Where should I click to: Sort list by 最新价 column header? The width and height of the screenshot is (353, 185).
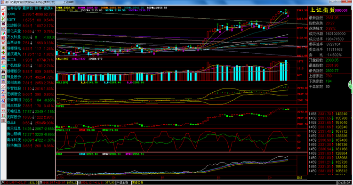point(28,8)
